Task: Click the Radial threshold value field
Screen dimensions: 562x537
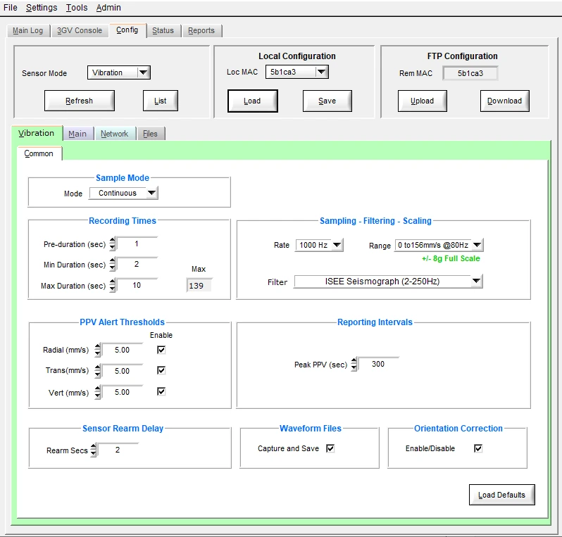Action: [123, 350]
